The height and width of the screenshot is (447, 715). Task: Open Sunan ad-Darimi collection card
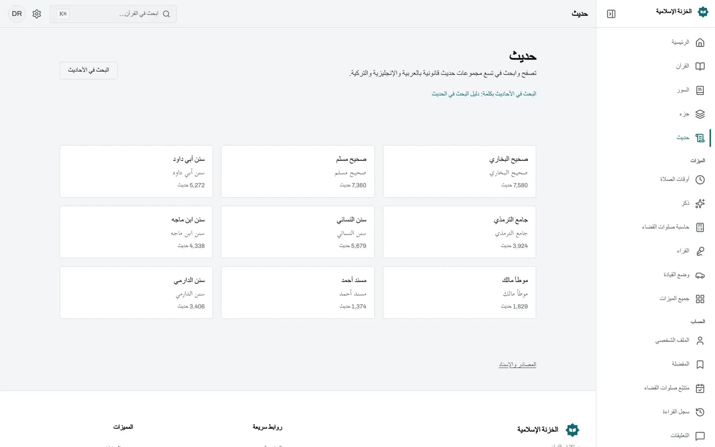[x=136, y=293]
